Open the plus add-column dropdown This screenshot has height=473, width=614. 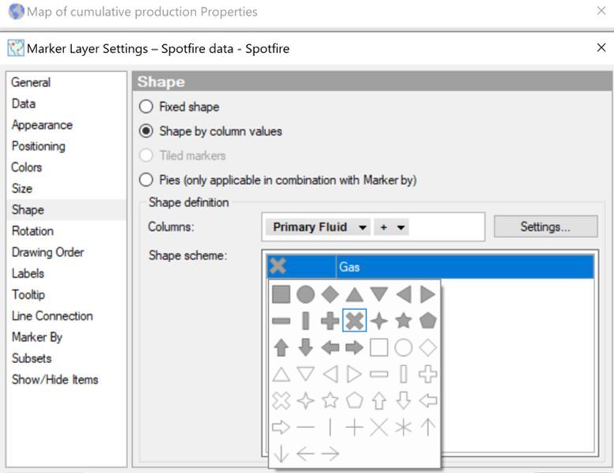(x=391, y=227)
